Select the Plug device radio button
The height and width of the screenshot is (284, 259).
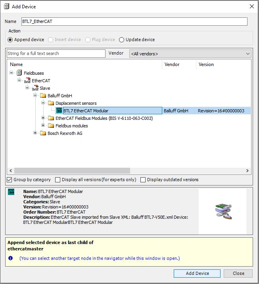click(x=88, y=40)
